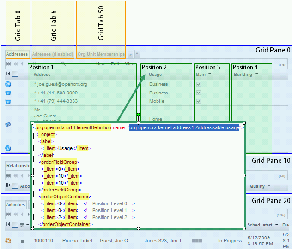Viewport: 292px width, 249px height.
Task: Go to previous page in Addresses pane
Action: [x=22, y=64]
